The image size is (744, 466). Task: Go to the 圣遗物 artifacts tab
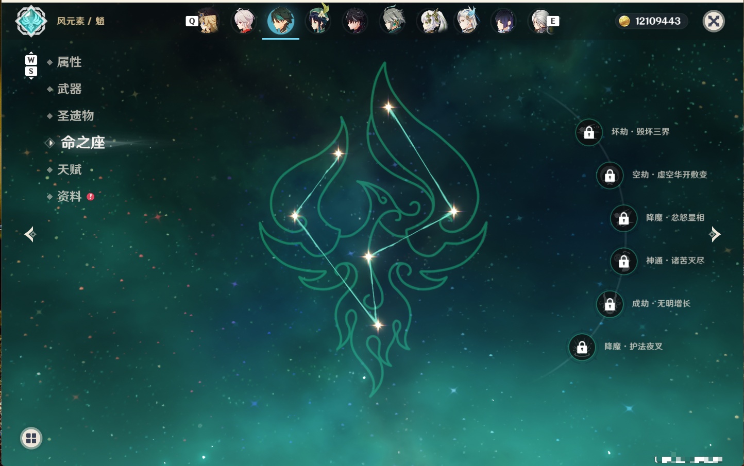click(75, 116)
